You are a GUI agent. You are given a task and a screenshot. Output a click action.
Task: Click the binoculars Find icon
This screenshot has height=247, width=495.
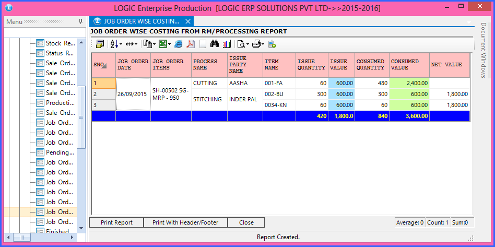pyautogui.click(x=214, y=44)
